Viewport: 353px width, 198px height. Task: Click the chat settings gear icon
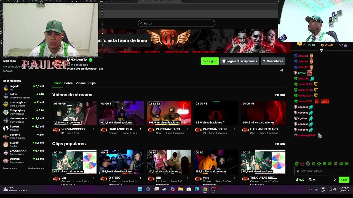[x=335, y=180]
